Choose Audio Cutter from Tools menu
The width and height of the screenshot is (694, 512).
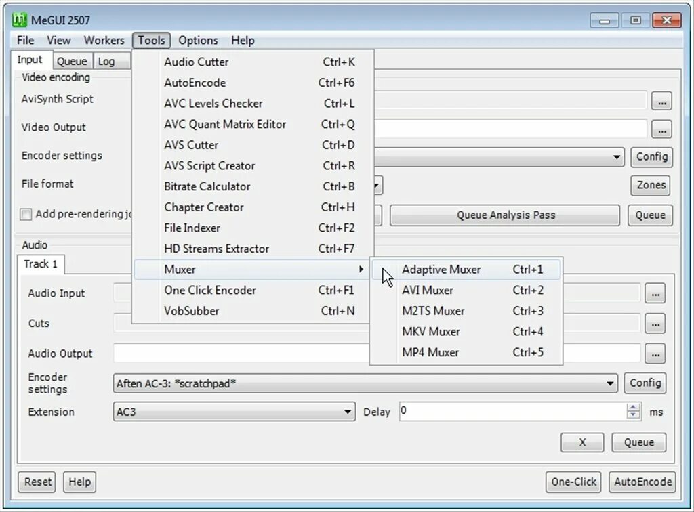pos(253,62)
